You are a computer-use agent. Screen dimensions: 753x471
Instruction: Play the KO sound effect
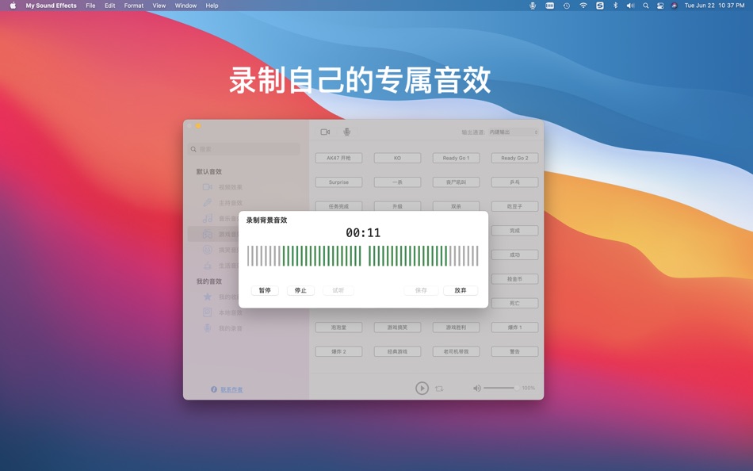tap(397, 158)
